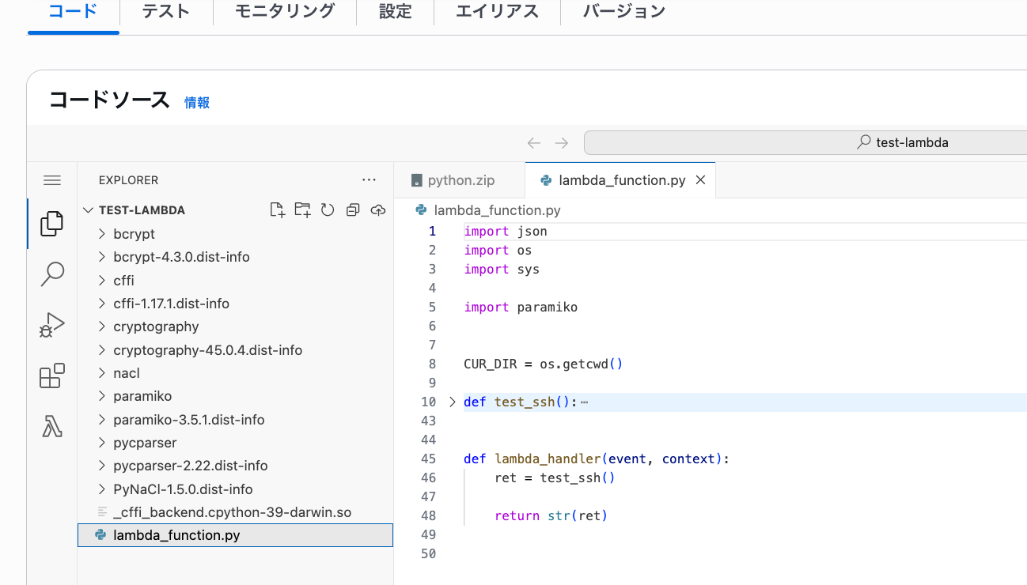Viewport: 1027px width, 585px height.
Task: Expand the cryptography-45.0.4.dist-info folder
Action: click(x=101, y=349)
